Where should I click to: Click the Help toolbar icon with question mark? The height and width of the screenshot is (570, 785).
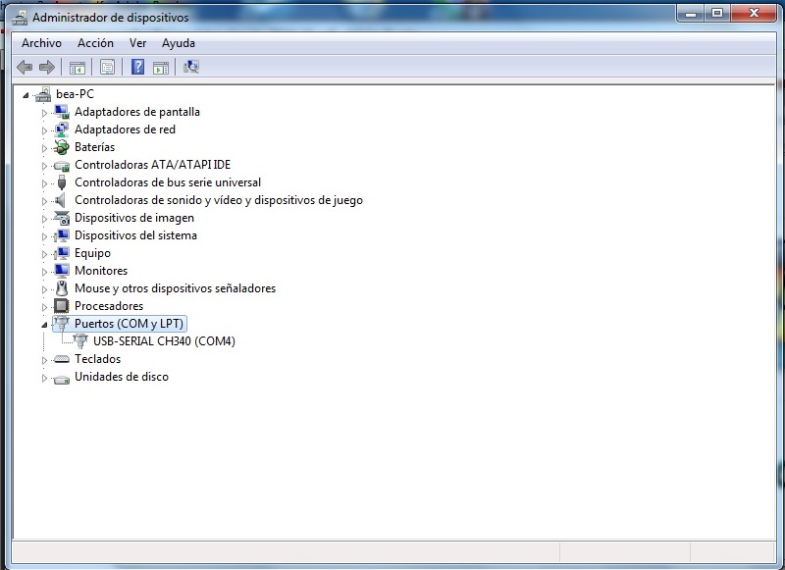[137, 67]
